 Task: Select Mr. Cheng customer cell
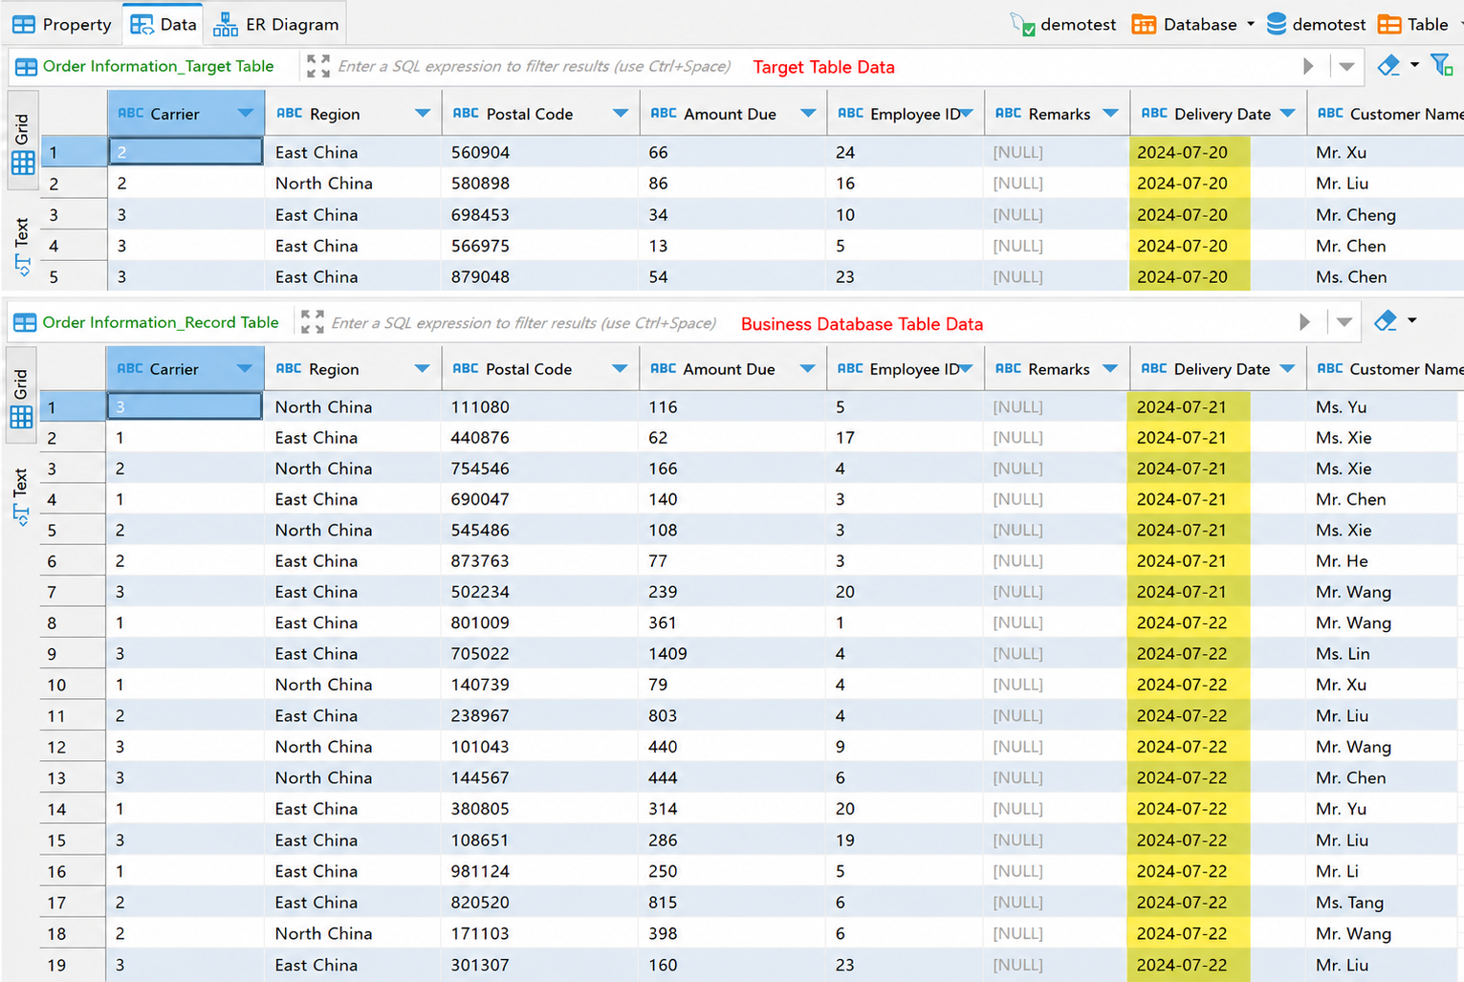[1386, 215]
